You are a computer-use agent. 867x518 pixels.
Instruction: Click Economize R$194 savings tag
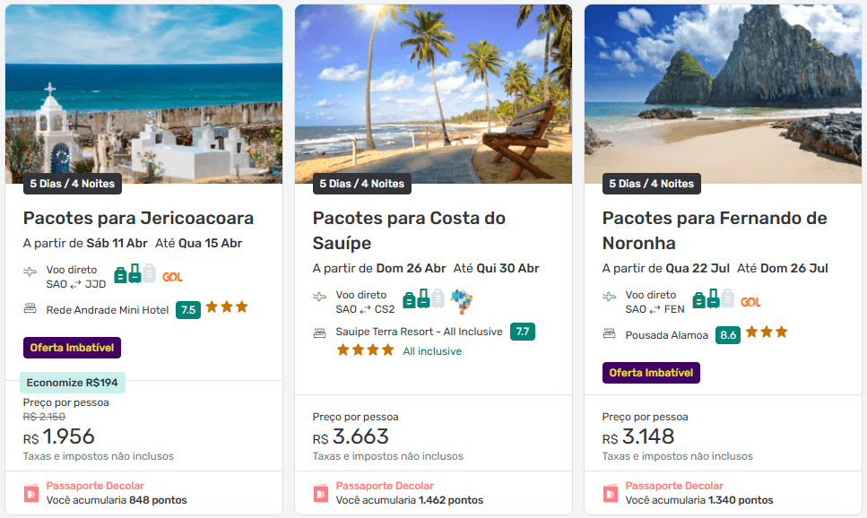click(x=73, y=383)
